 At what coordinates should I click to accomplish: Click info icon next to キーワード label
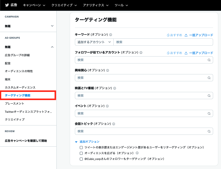111,35
